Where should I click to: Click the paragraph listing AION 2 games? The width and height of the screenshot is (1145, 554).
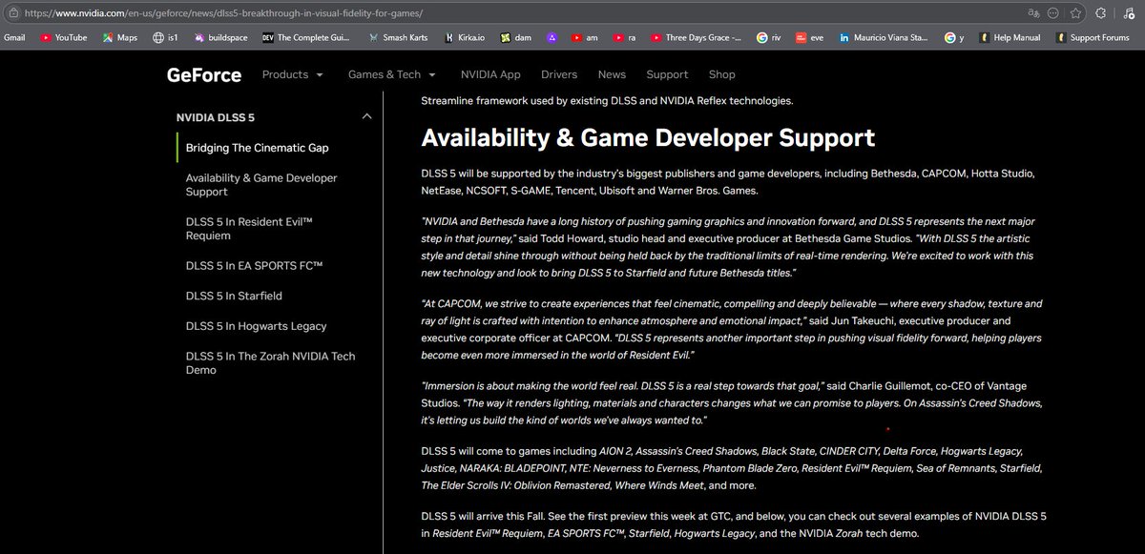click(x=732, y=467)
